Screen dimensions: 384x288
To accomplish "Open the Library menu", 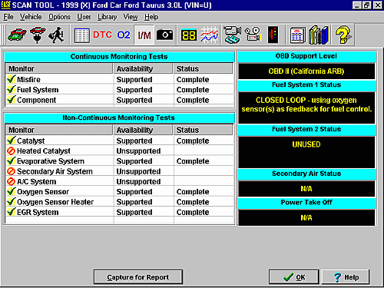I will point(107,17).
